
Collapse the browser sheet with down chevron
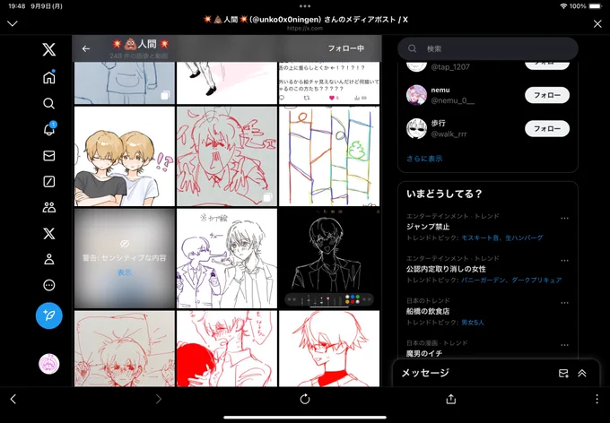[x=13, y=23]
